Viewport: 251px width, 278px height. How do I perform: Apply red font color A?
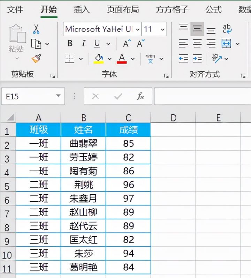(x=122, y=59)
